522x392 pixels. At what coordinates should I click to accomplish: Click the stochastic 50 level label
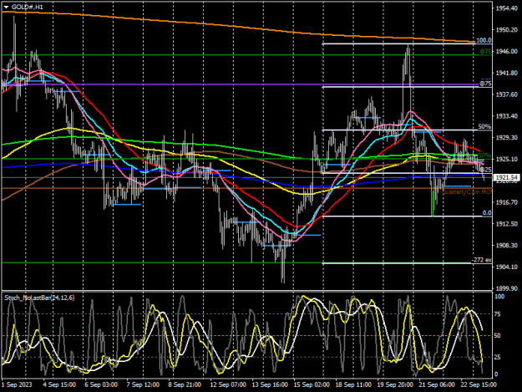pyautogui.click(x=498, y=336)
